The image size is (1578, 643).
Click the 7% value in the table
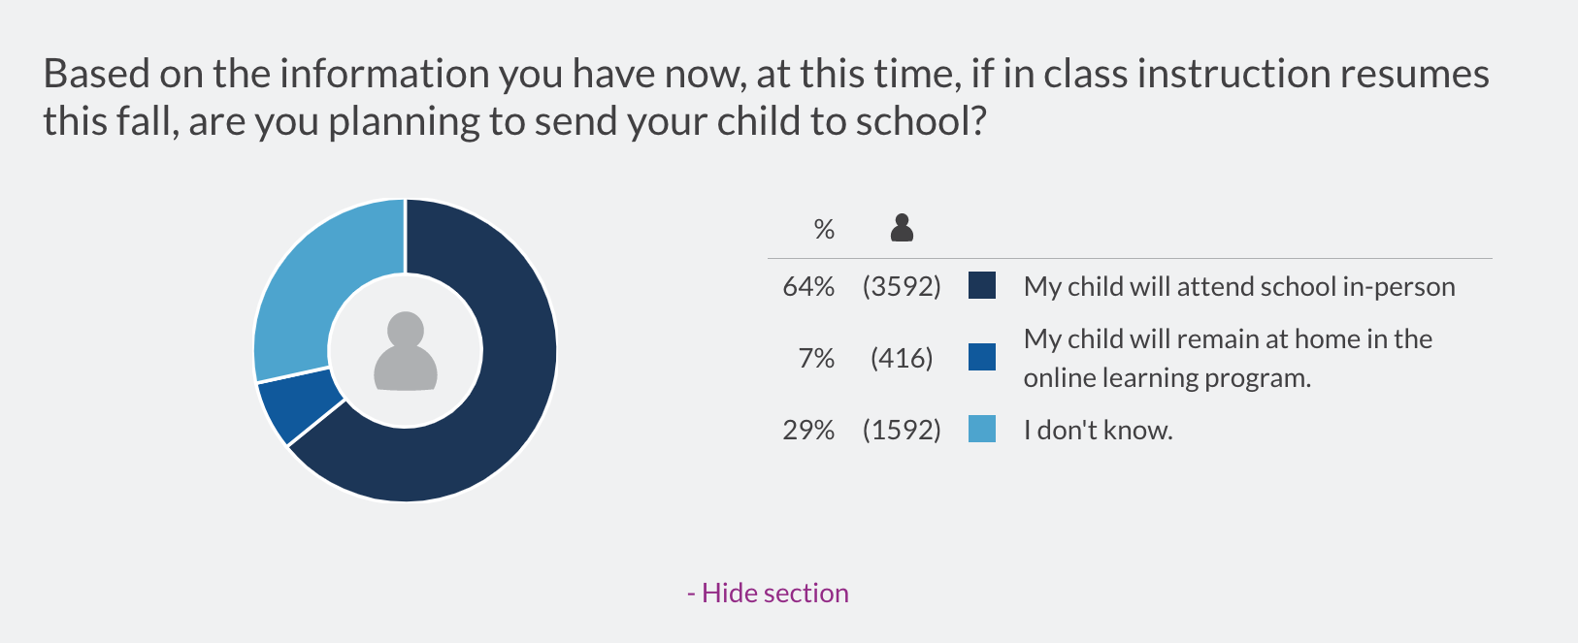[x=816, y=358]
